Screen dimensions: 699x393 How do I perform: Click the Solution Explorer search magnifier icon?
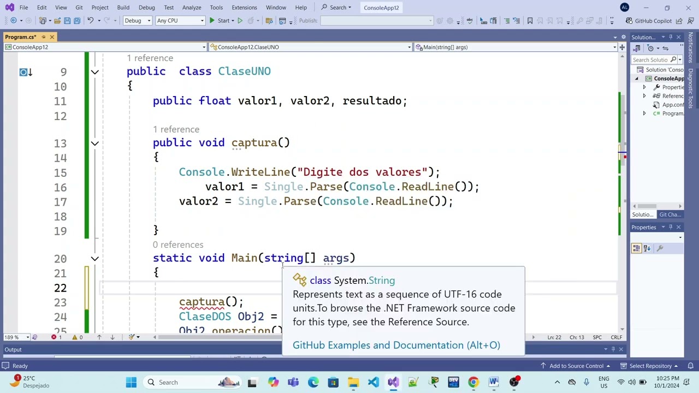tap(673, 59)
